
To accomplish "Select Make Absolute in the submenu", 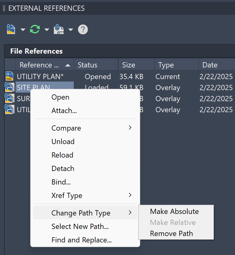I will (174, 211).
